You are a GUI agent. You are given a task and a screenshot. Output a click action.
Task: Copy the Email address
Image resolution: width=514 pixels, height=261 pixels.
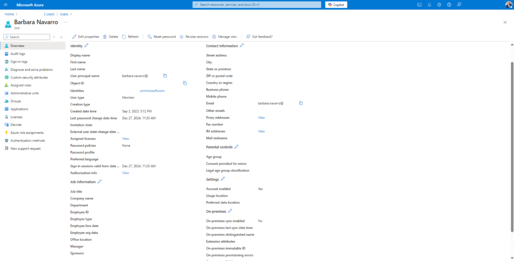(301, 103)
